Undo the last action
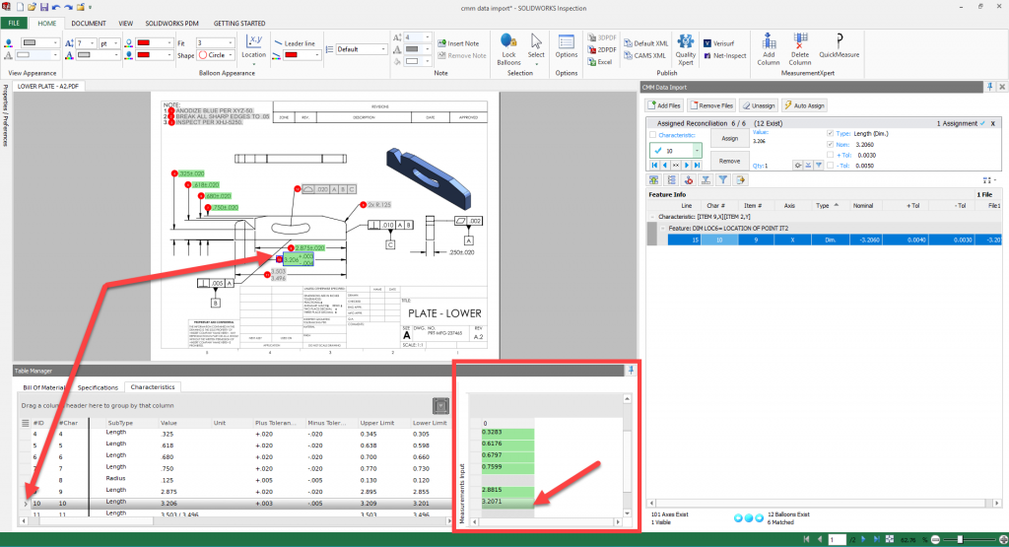 [56, 7]
